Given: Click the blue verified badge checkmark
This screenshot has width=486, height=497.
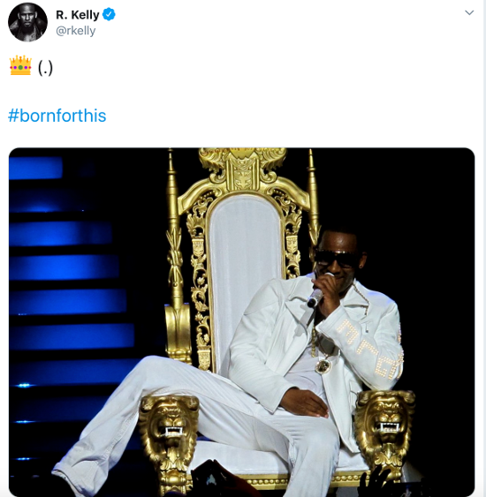Looking at the screenshot, I should pos(109,15).
